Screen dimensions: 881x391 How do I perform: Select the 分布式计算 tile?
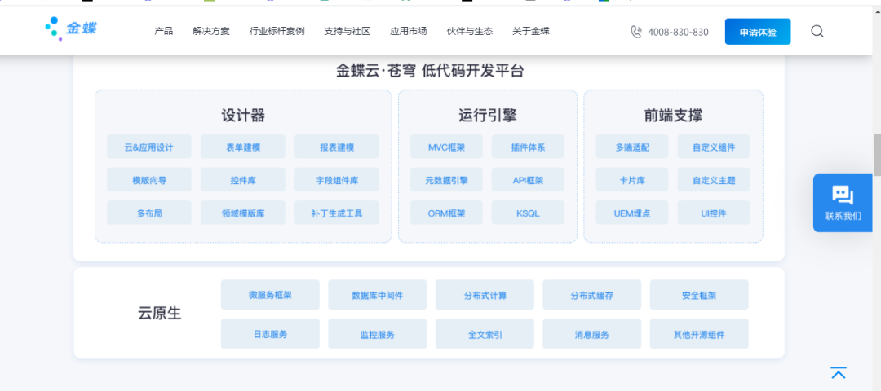pyautogui.click(x=485, y=295)
